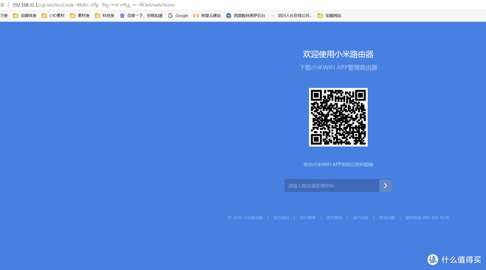Viewport: 486px width, 270px height.
Task: Open the 官方网站 footer link
Action: click(x=281, y=218)
